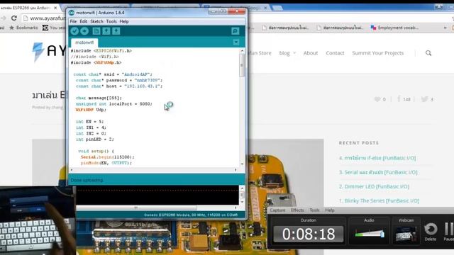The width and height of the screenshot is (454, 255).
Task: Click the 'Done uploading.' status text
Action: (x=87, y=180)
